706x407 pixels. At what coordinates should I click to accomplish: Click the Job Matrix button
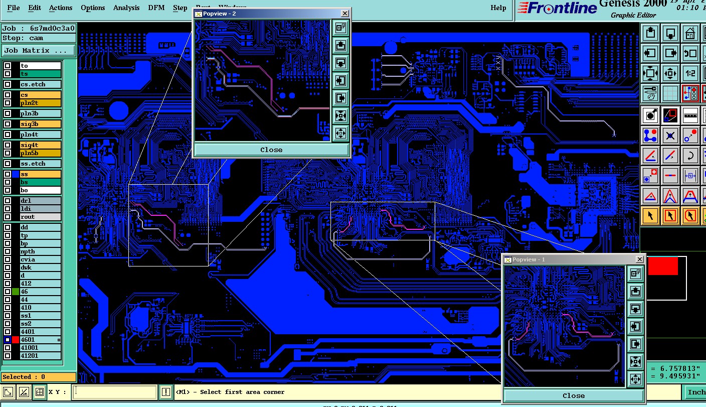(x=39, y=51)
